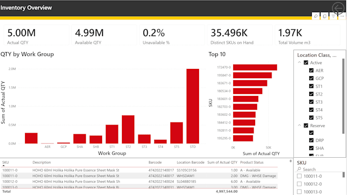Toggle the unlabeled checkbox under Reserve

point(311,133)
